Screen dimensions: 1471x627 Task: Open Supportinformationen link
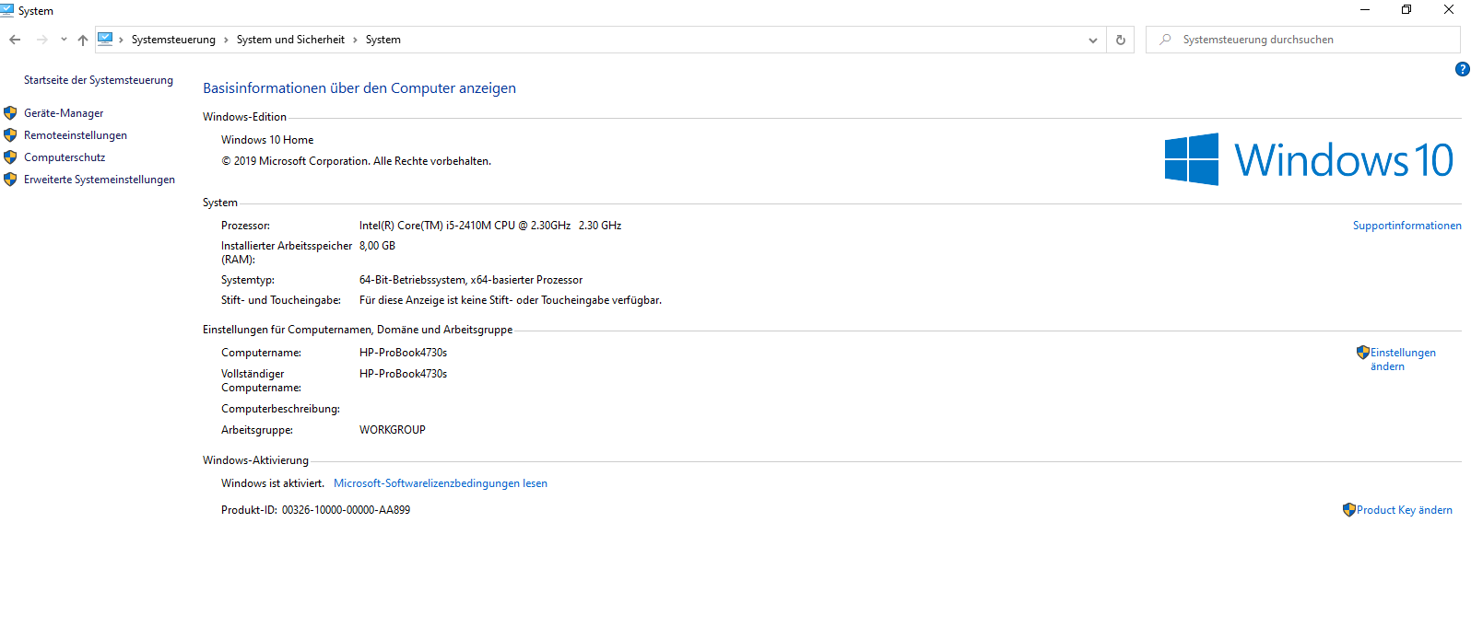pos(1406,226)
